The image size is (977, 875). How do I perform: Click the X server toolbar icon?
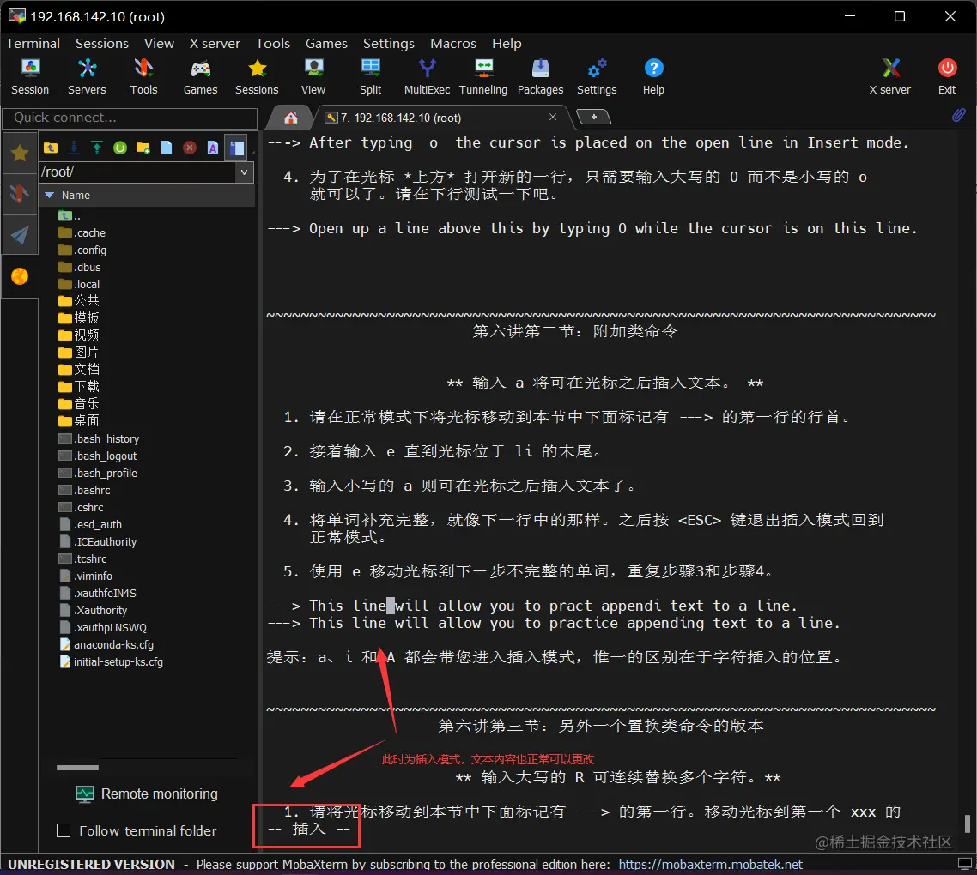tap(890, 76)
